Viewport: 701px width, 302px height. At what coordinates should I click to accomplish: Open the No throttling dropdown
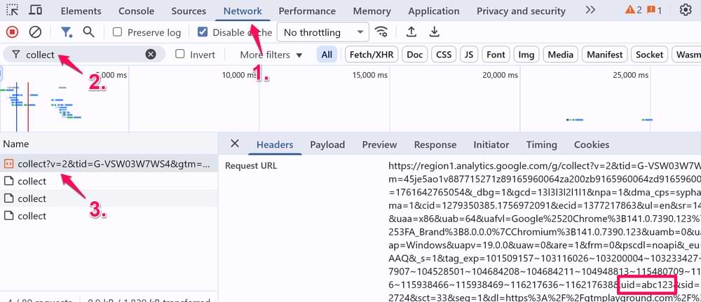(x=322, y=32)
